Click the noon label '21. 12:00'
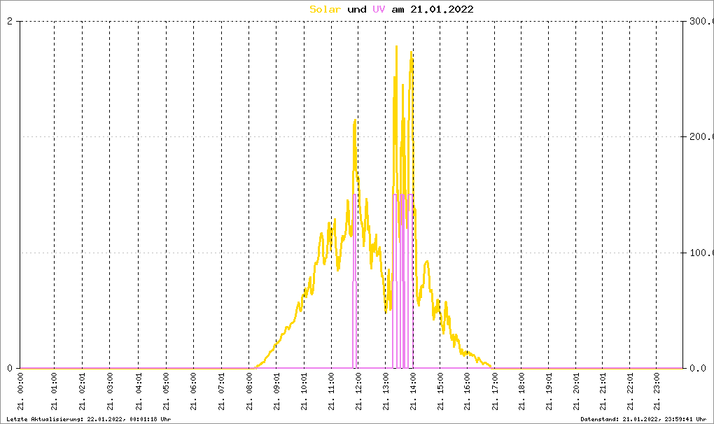714x424 pixels. coord(358,392)
